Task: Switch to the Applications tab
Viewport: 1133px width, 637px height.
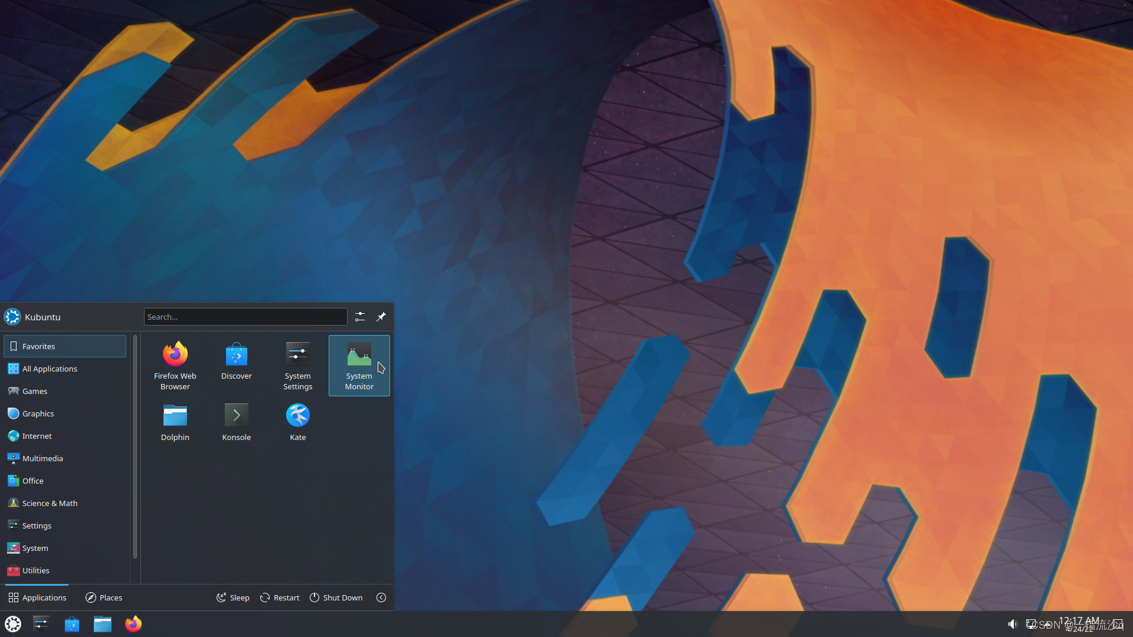Action: (37, 597)
